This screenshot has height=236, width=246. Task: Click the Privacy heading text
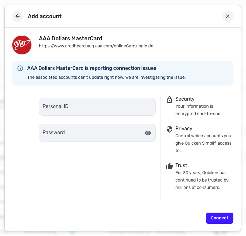click(x=184, y=129)
